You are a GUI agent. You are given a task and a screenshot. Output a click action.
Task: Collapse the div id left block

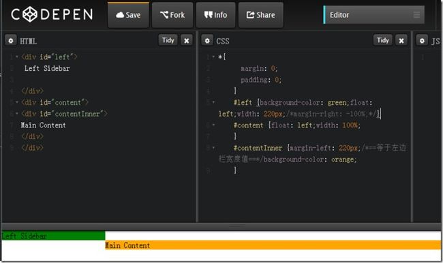point(17,57)
